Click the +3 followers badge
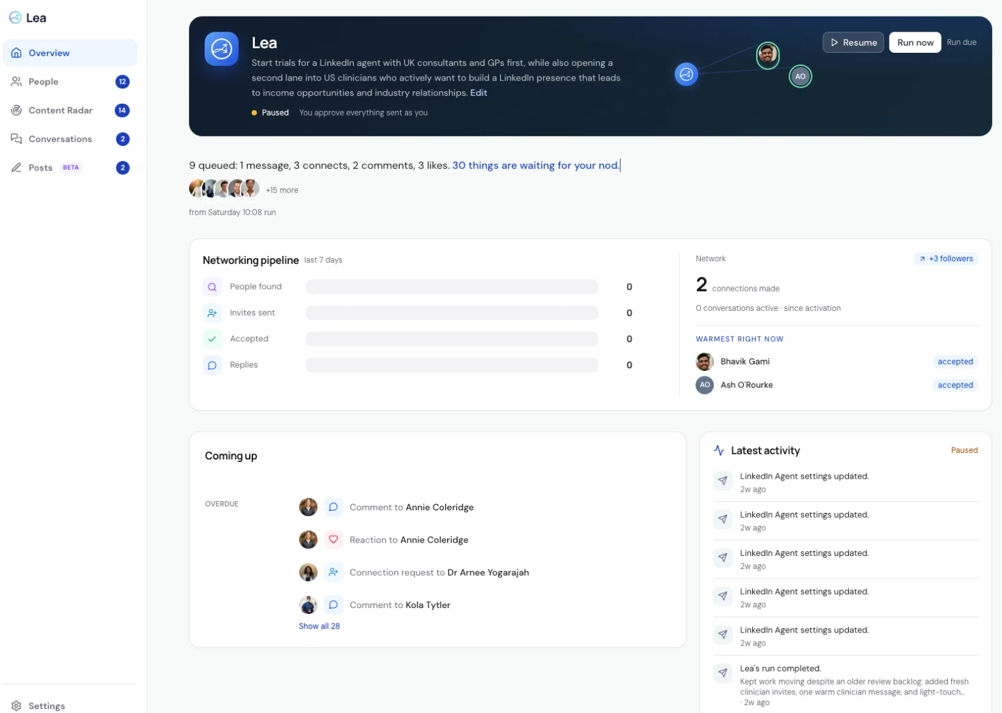This screenshot has height=713, width=1002. click(x=946, y=259)
